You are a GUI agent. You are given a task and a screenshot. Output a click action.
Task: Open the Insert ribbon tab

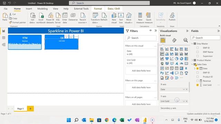pos(29,9)
